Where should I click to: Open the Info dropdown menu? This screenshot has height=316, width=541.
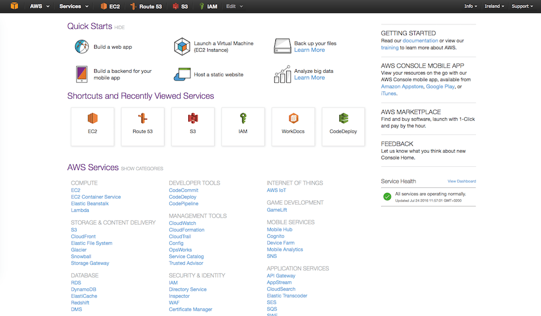tap(471, 6)
